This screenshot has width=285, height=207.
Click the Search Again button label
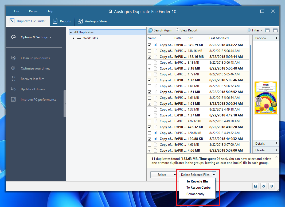point(163,30)
